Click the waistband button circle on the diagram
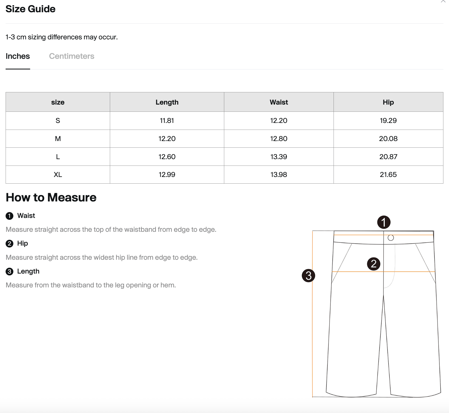449x413 pixels. point(391,238)
